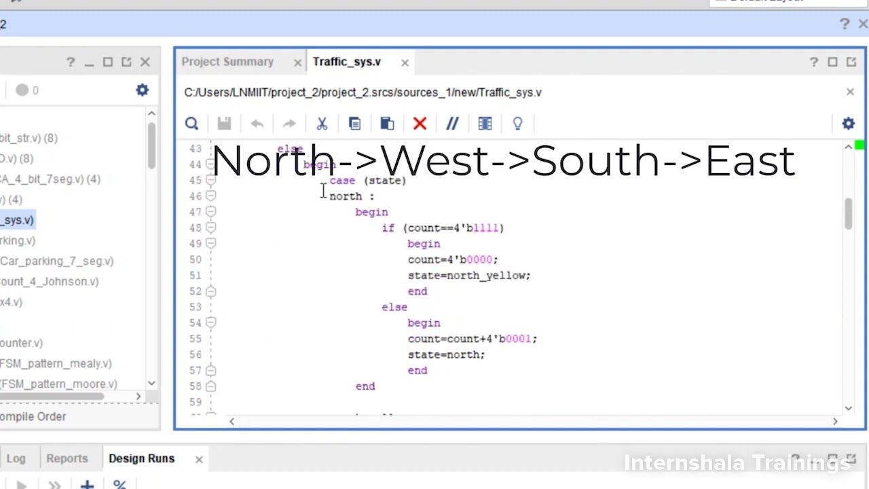
Task: Collapse code fold at line 54
Action: click(210, 323)
